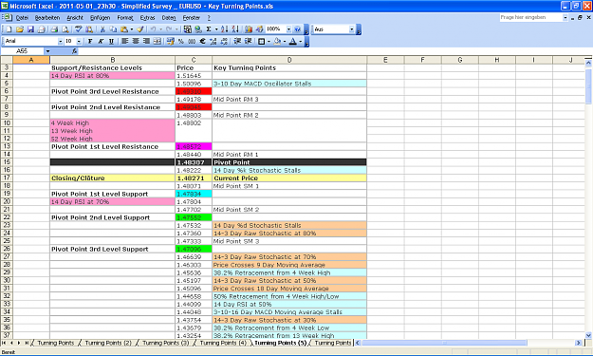
Task: Click the 'Frage hier eingeben' help field
Action: tap(531, 17)
